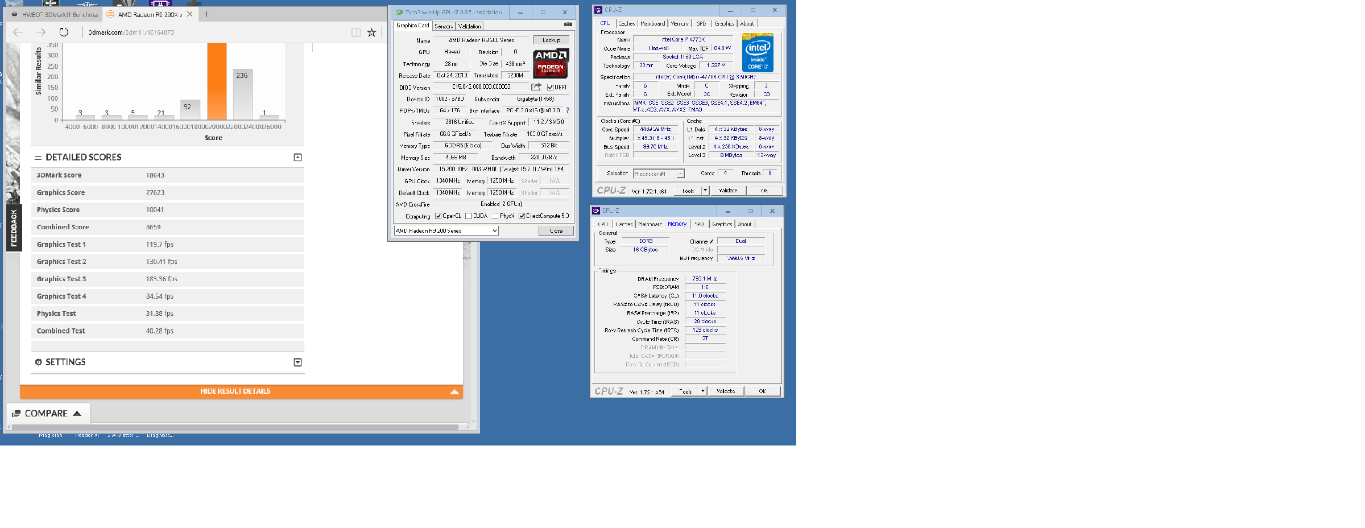The width and height of the screenshot is (1365, 528).
Task: Open the SPD tab in top CPU-Z
Action: point(701,23)
